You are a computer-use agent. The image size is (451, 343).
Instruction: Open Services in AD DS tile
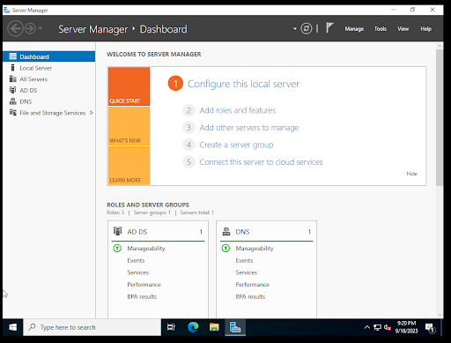tap(138, 272)
